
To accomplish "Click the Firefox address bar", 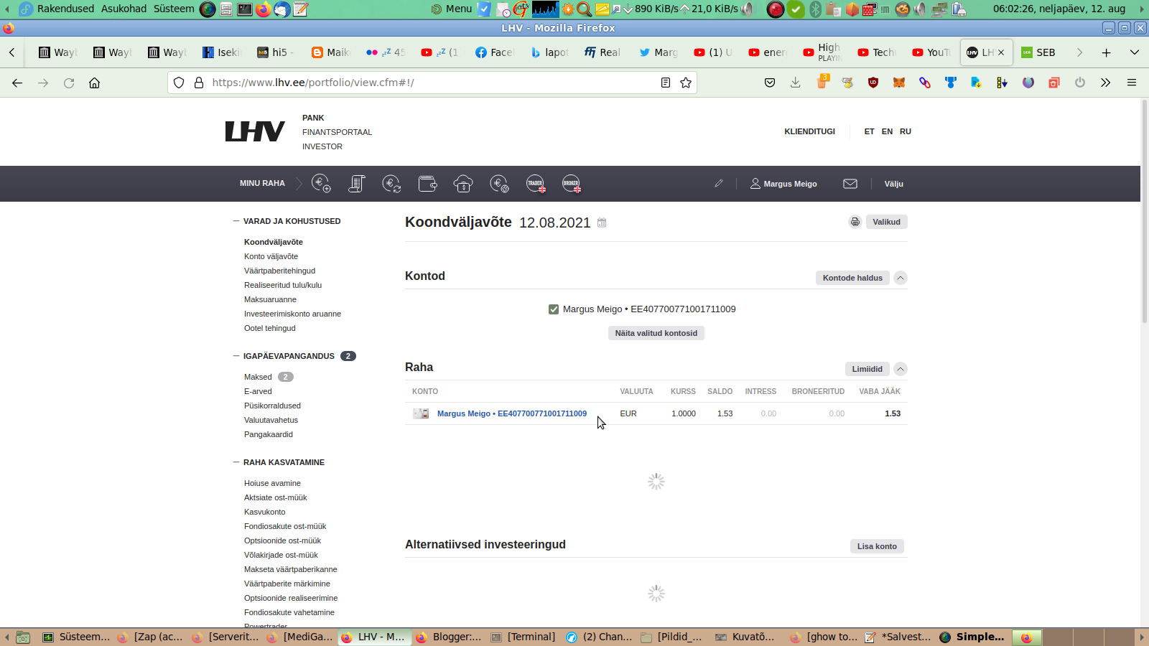I will click(431, 83).
